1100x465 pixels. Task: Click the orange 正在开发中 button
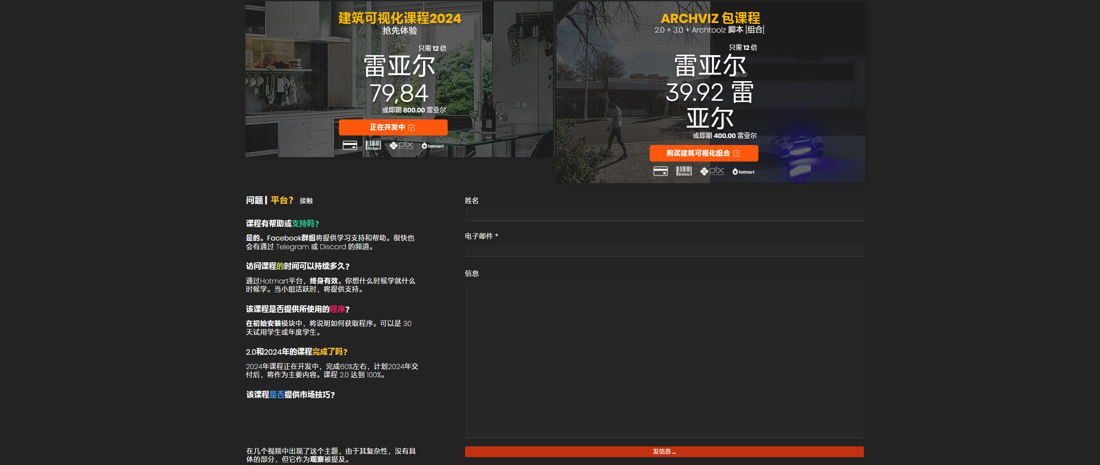pos(393,127)
